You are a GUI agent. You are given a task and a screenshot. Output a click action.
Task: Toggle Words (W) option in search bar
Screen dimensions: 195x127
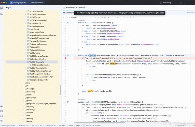(105, 18)
